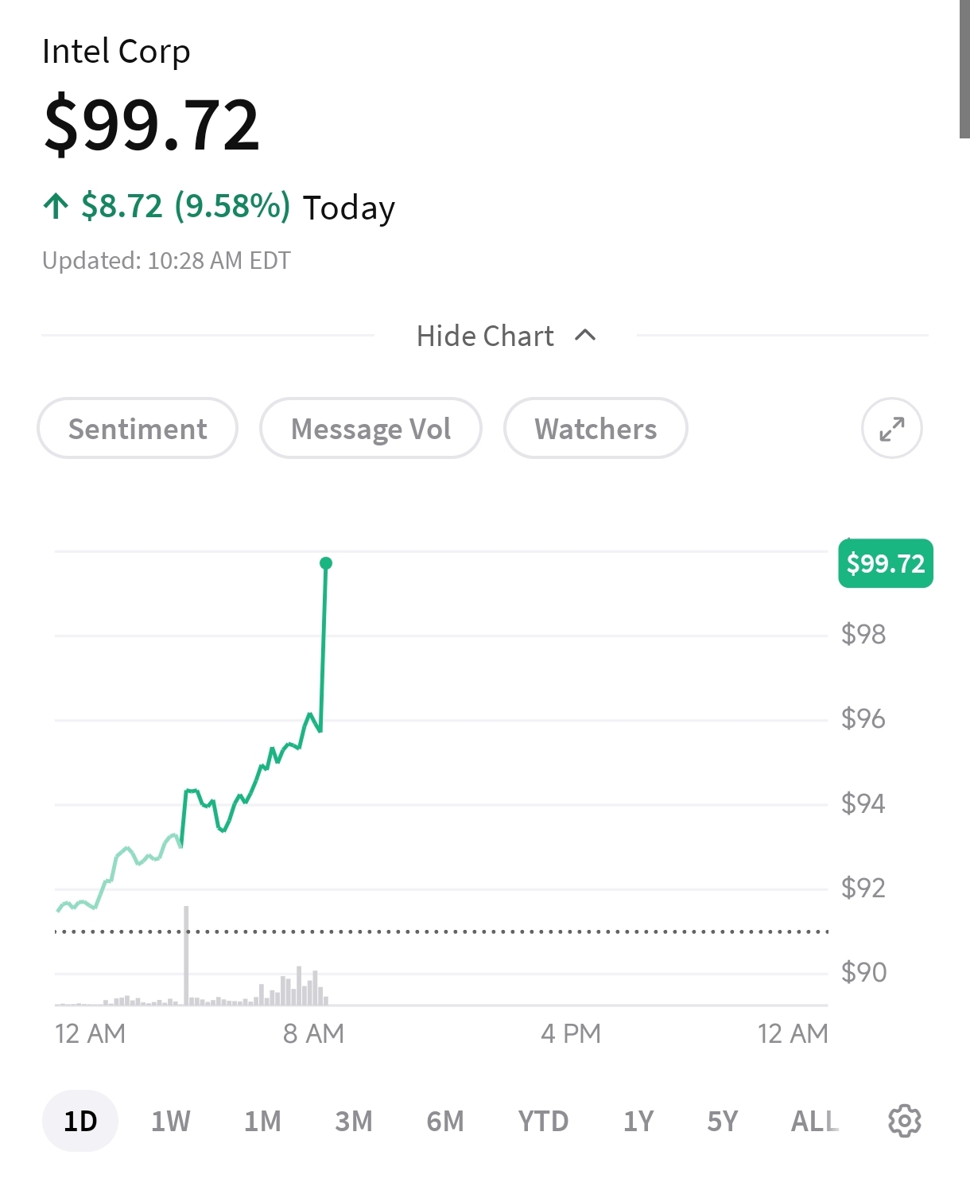The height and width of the screenshot is (1194, 970).
Task: Choose the 3M range
Action: click(354, 1121)
